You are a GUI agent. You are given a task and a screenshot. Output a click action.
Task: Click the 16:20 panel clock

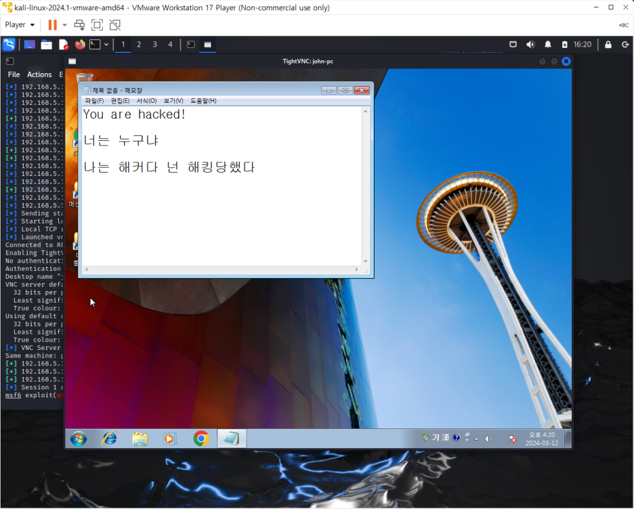(583, 45)
